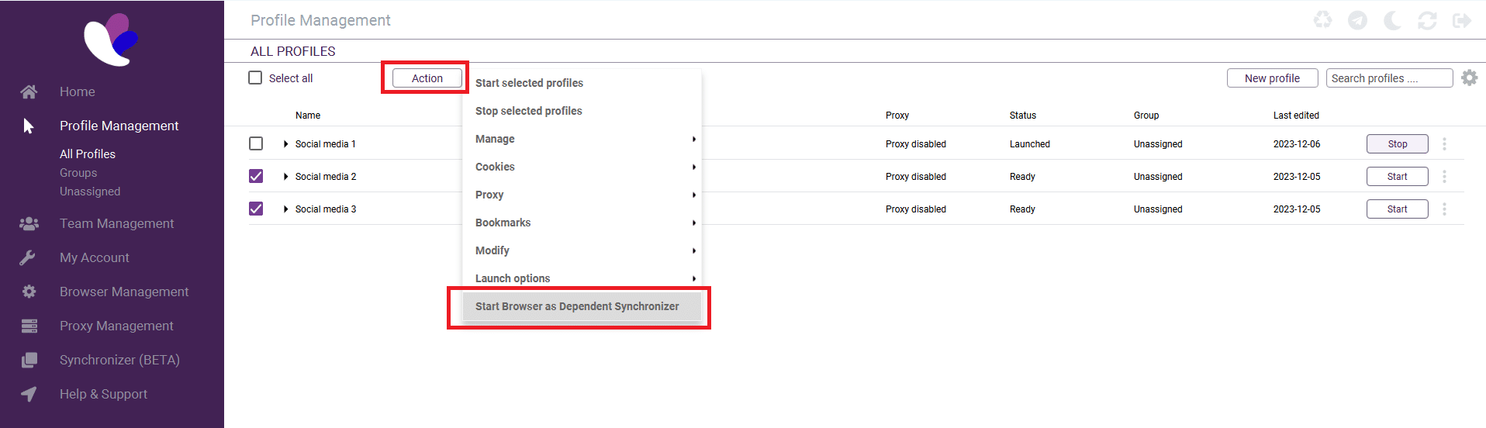Choose Start Browser as Dependent Synchronizer

click(577, 306)
